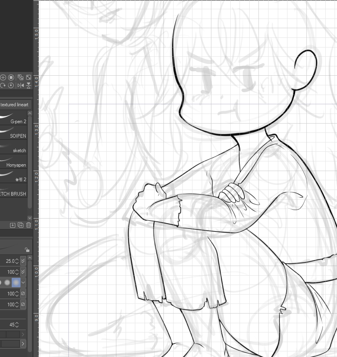337x357 pixels.
Task: Click the sub tool list scrollbar up arrow
Action: point(29,113)
